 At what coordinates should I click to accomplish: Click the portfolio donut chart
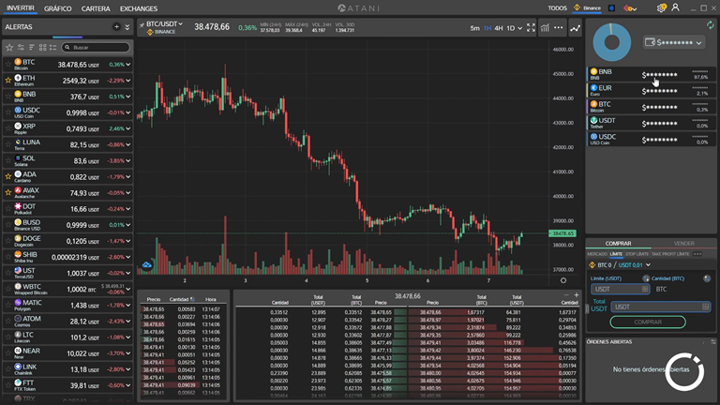click(x=612, y=42)
